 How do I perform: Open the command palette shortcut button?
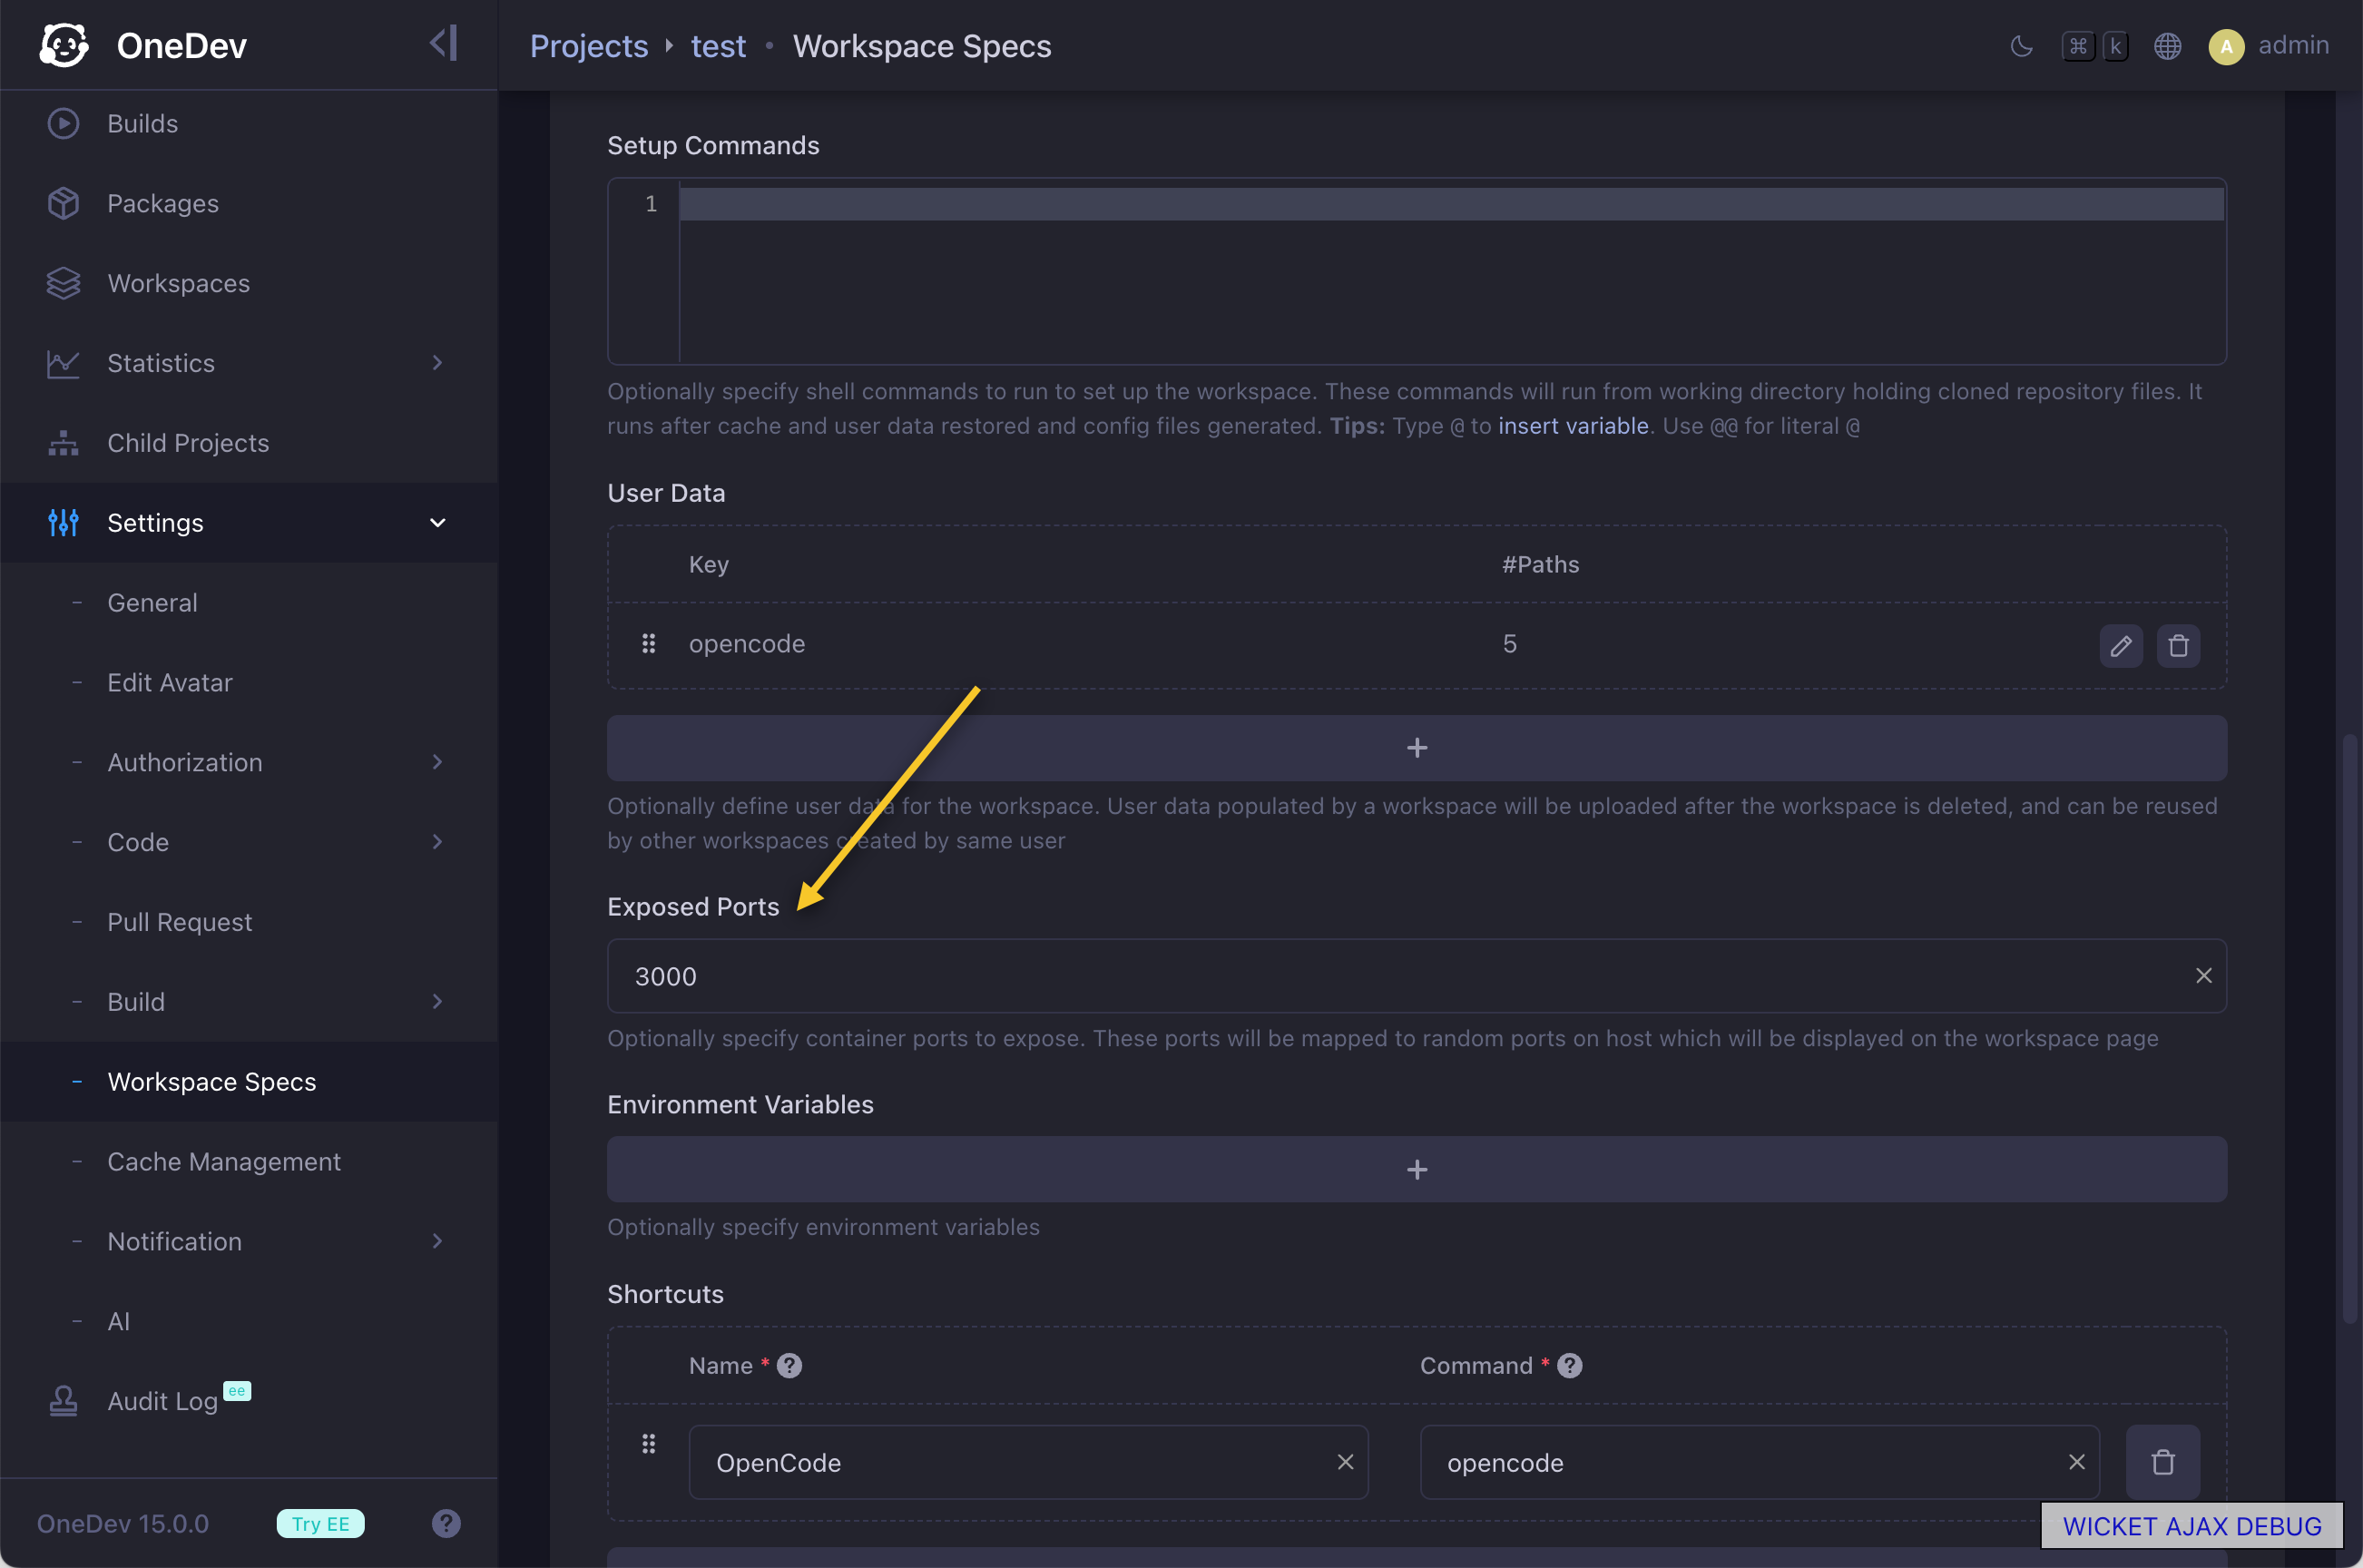pos(2094,46)
